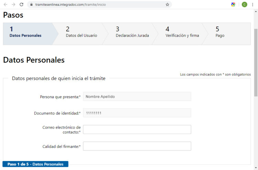Viewport: 258px width, 170px height.
Task: Click the 'Paso 1 de 5 - Datos Personales' banner
Action: coord(35,164)
